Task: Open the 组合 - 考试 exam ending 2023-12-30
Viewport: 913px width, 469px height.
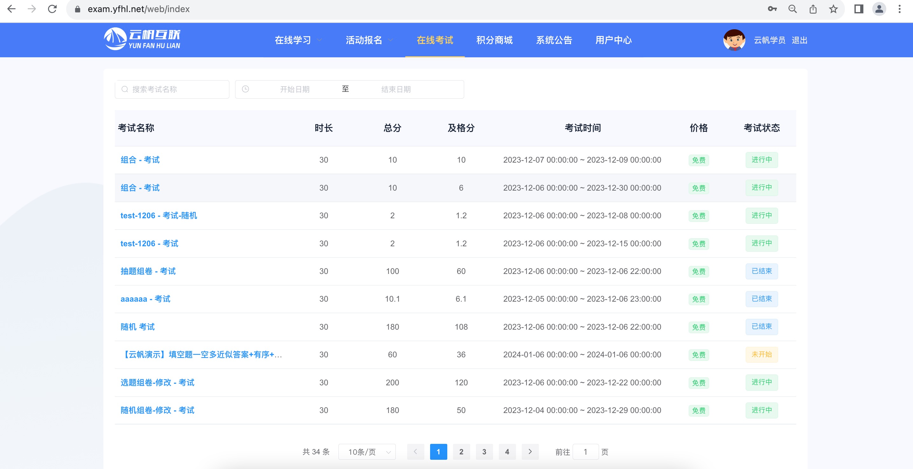Action: (140, 188)
